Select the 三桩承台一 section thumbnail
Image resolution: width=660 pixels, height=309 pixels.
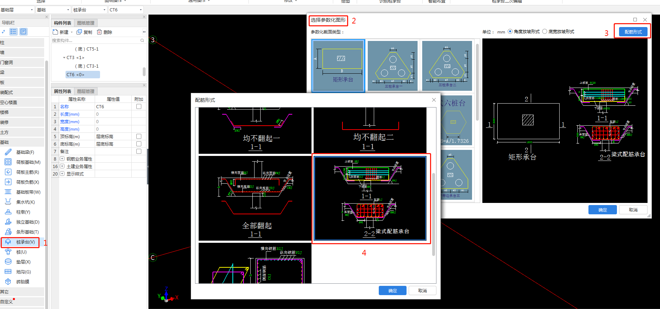click(x=393, y=66)
